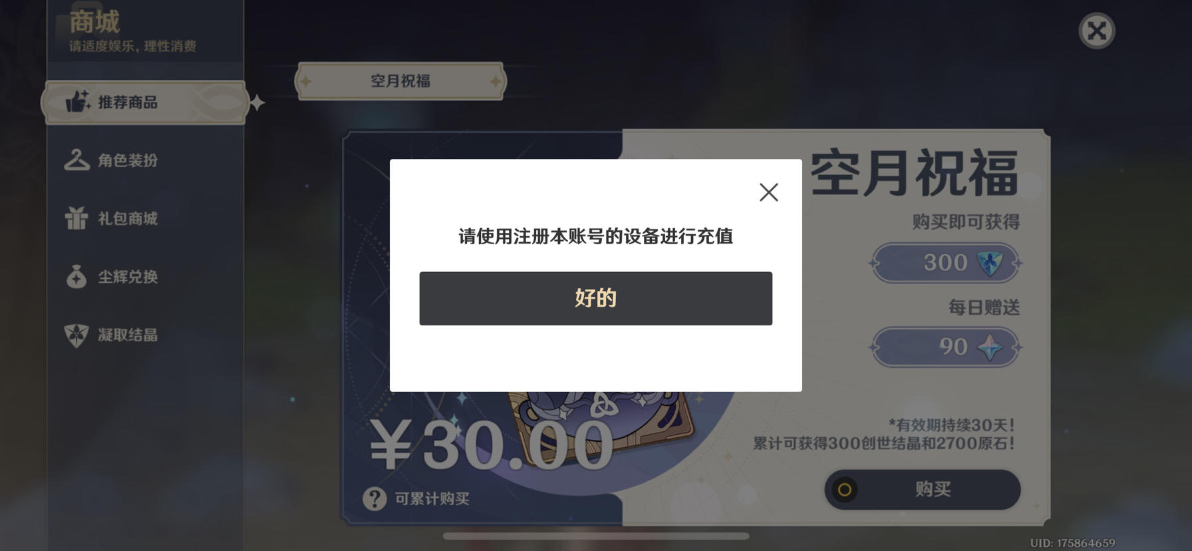Open the 礼包商城 gift box icon
This screenshot has width=1192, height=551.
click(x=76, y=218)
